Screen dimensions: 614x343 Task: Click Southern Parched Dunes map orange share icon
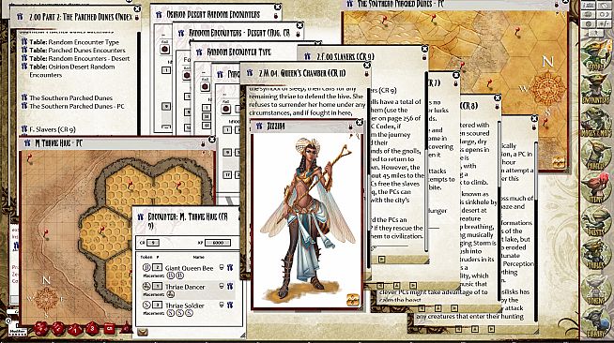[559, 161]
